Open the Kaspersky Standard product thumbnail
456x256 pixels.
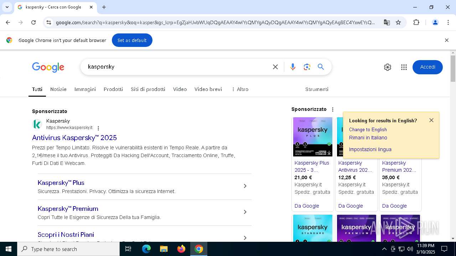tap(313, 228)
